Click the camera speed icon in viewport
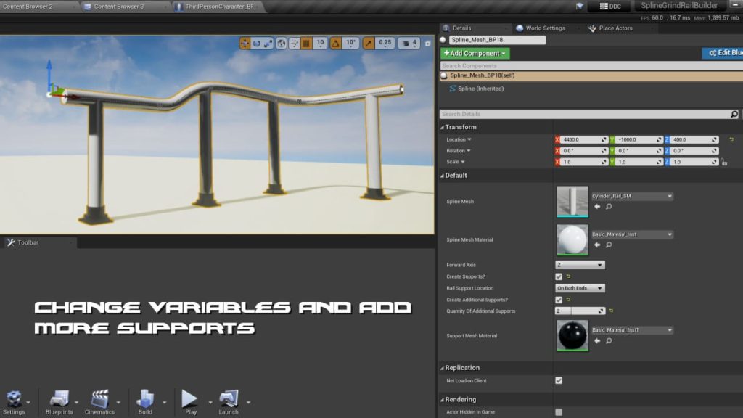Viewport: 743px width, 418px height. tap(405, 43)
